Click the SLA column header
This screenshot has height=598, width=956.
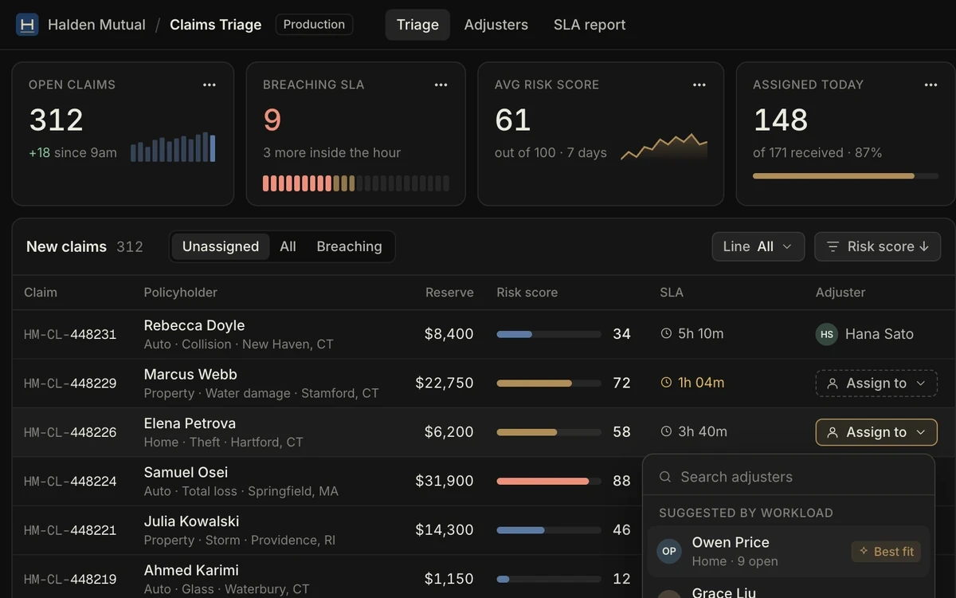pyautogui.click(x=672, y=293)
